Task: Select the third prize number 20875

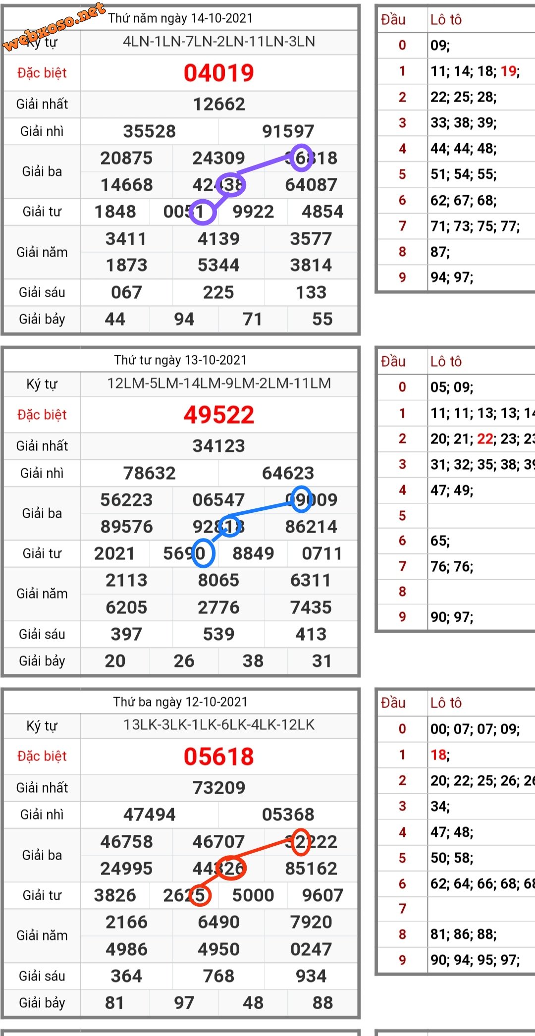Action: 127,158
